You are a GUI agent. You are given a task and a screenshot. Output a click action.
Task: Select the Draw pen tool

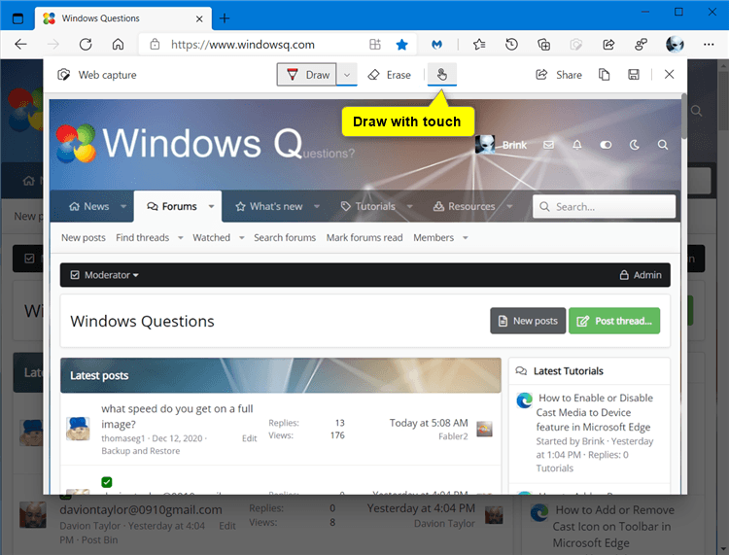307,75
